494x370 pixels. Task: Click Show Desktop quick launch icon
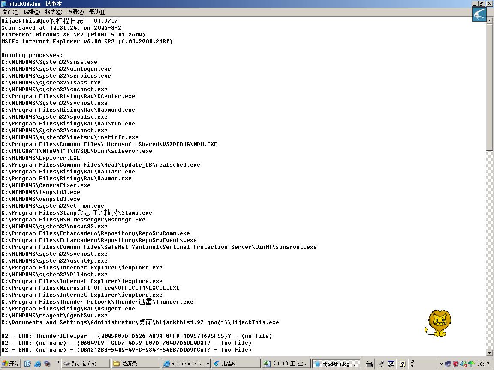click(28, 364)
